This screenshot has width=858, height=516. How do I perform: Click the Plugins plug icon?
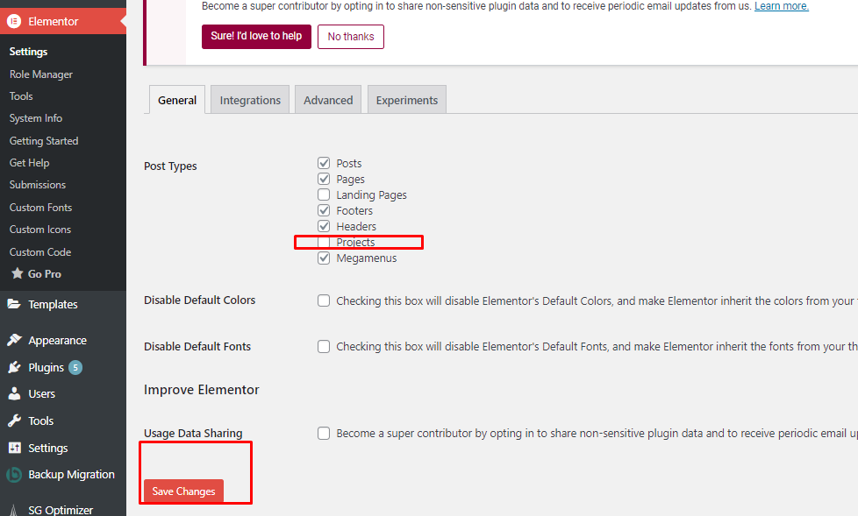coord(14,367)
